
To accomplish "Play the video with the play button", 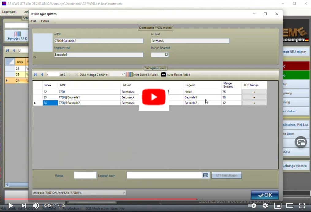I will 10,206.
